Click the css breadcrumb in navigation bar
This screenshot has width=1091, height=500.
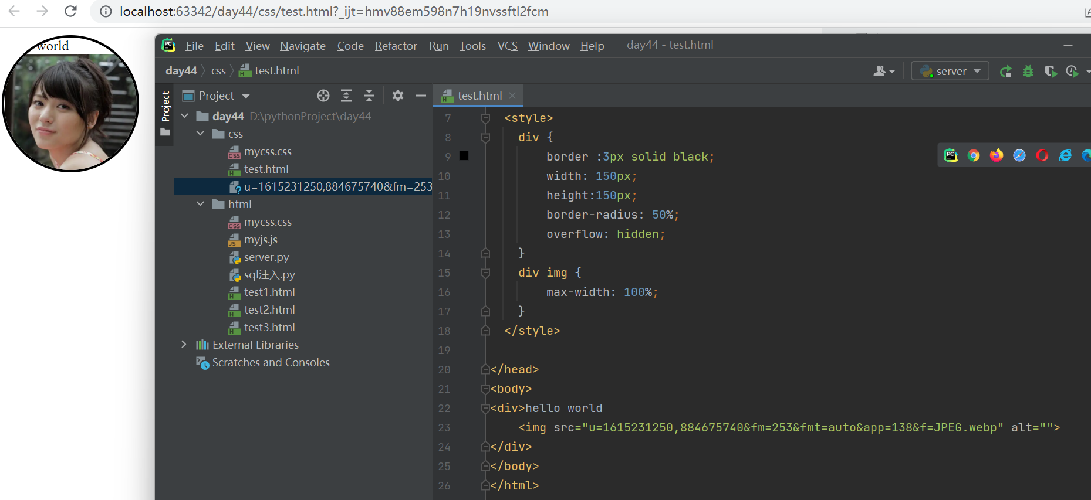218,71
